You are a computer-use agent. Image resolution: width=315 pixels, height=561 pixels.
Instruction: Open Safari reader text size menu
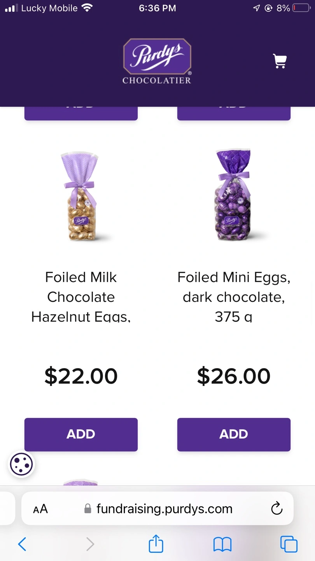point(40,509)
